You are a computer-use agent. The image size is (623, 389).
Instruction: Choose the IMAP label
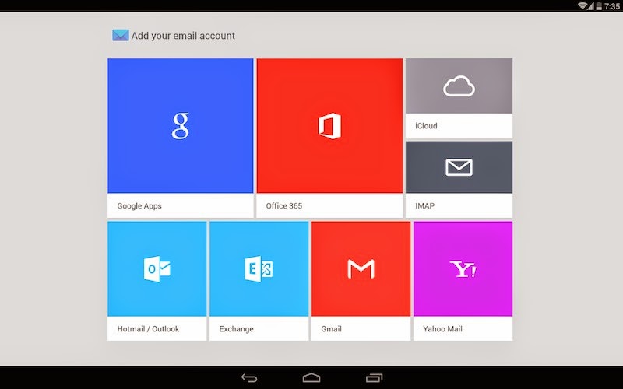(x=424, y=205)
